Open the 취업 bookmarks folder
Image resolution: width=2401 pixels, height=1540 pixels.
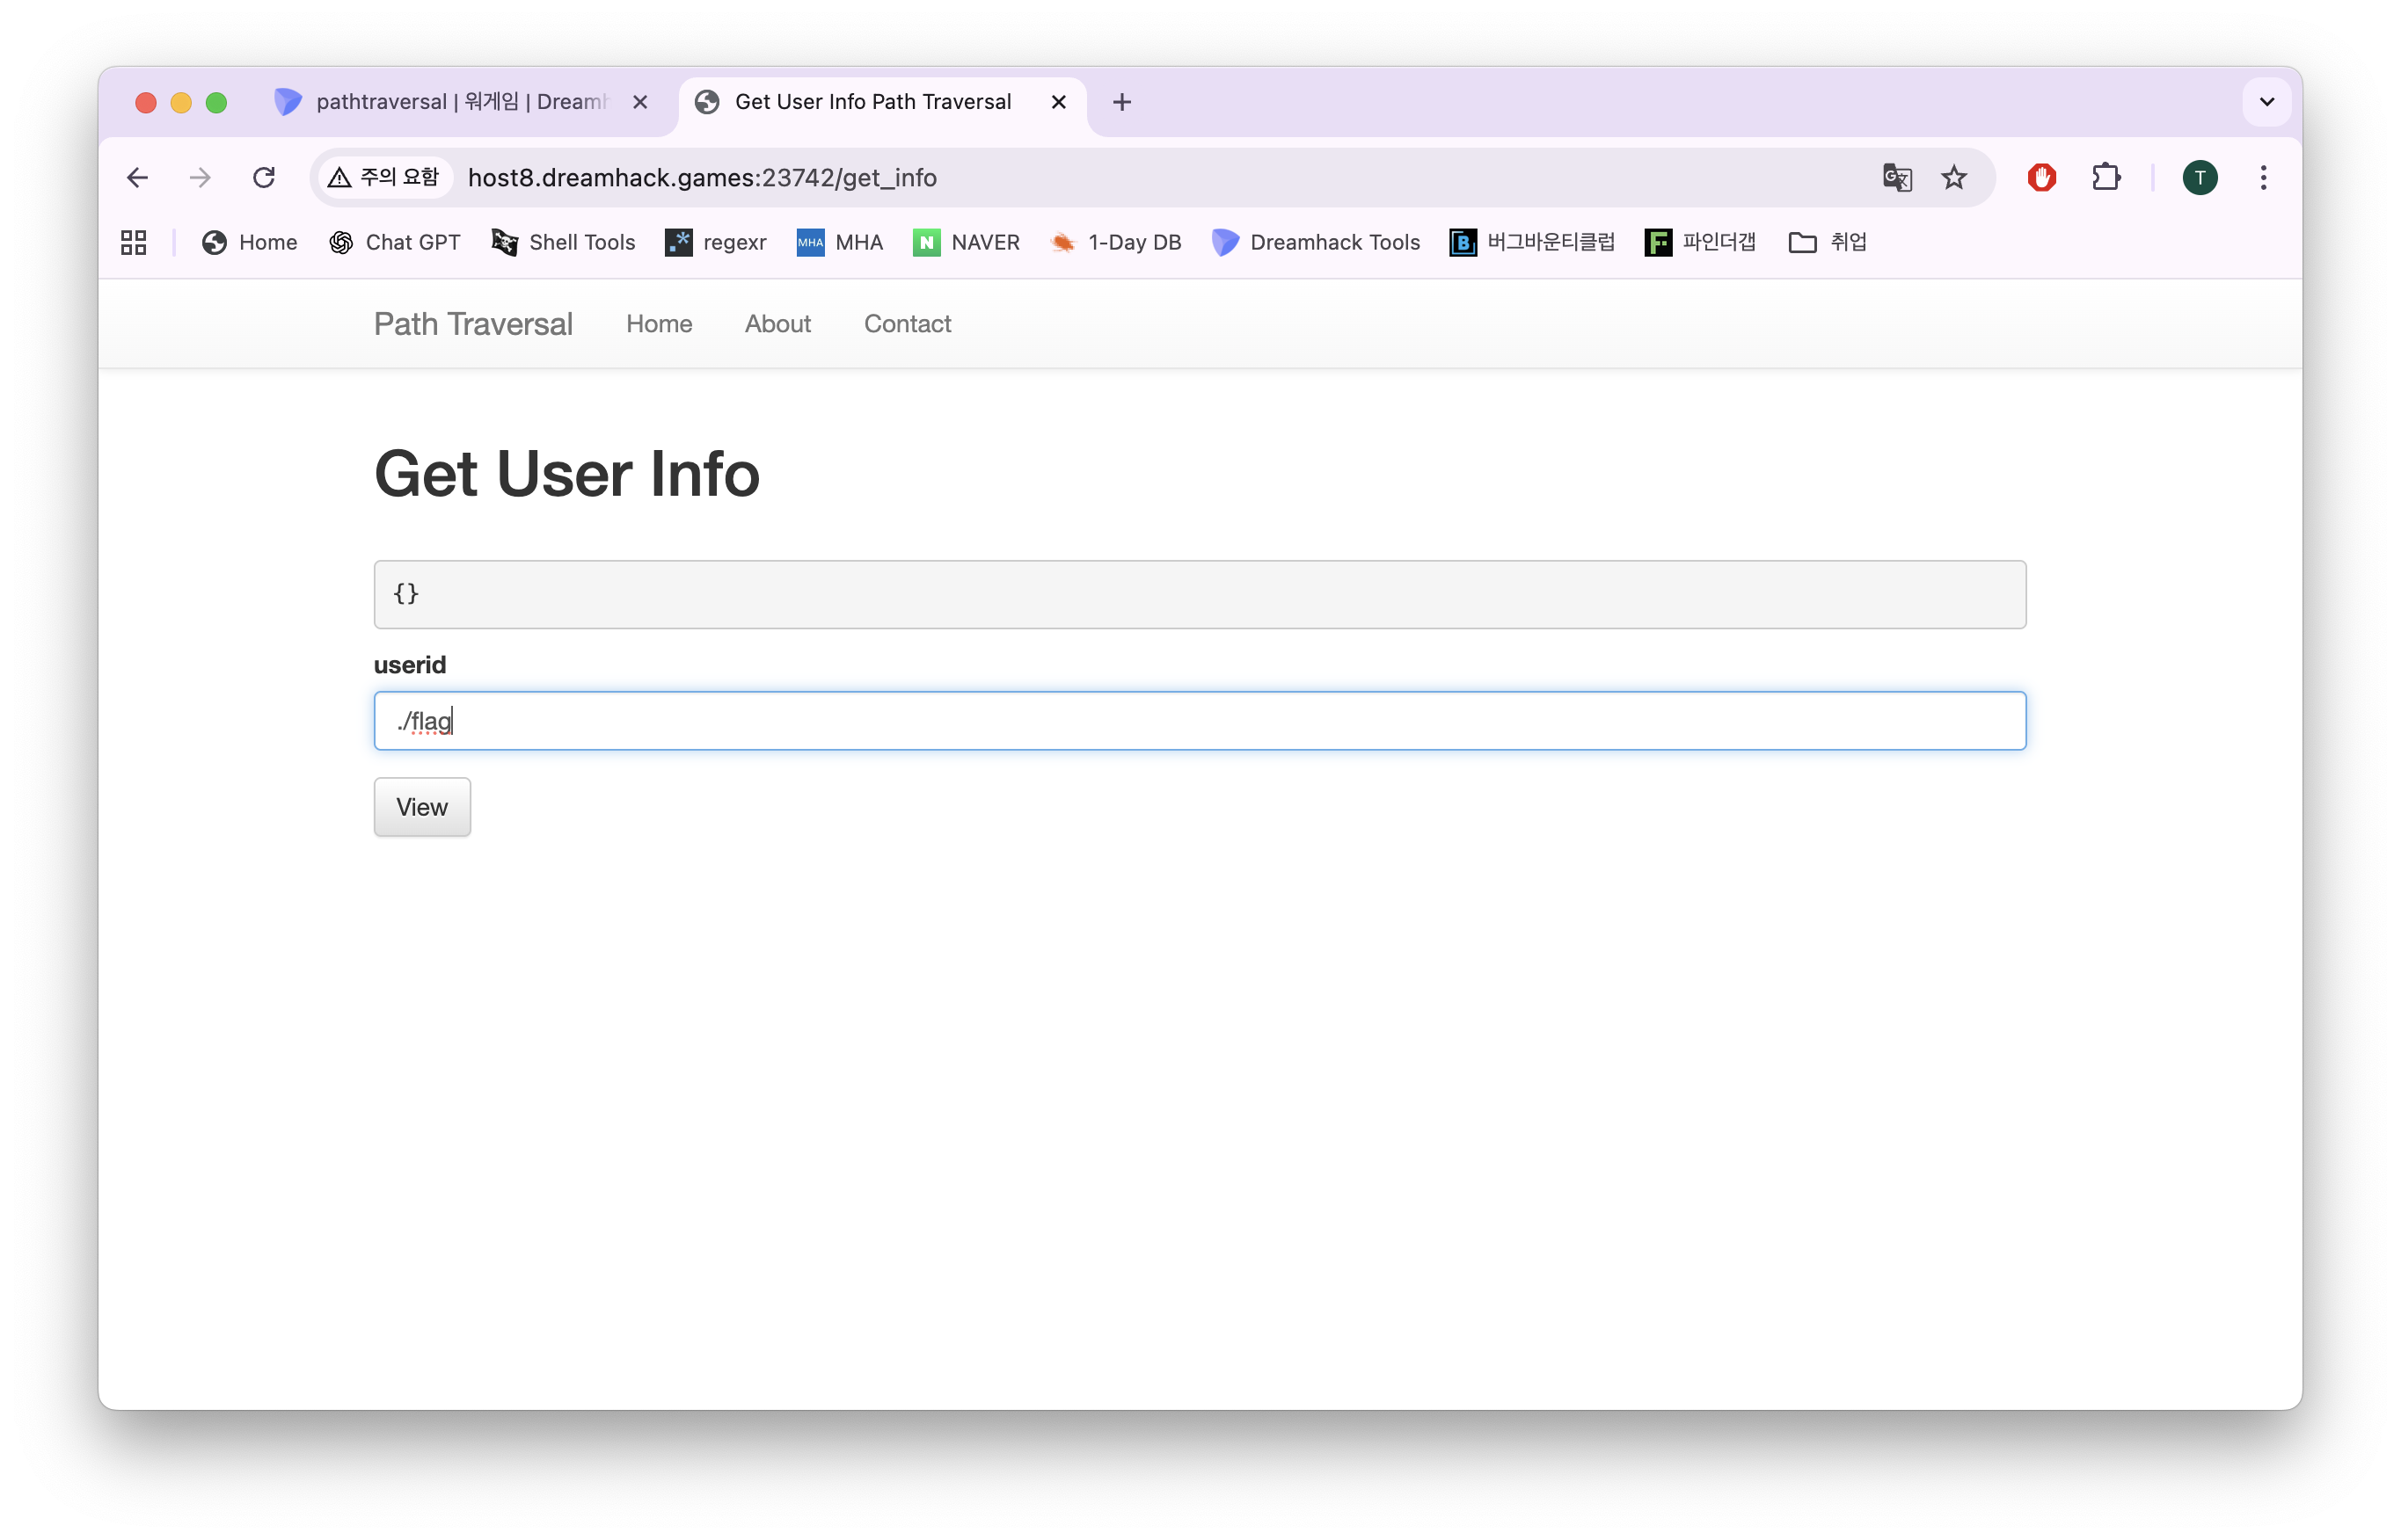(1828, 243)
